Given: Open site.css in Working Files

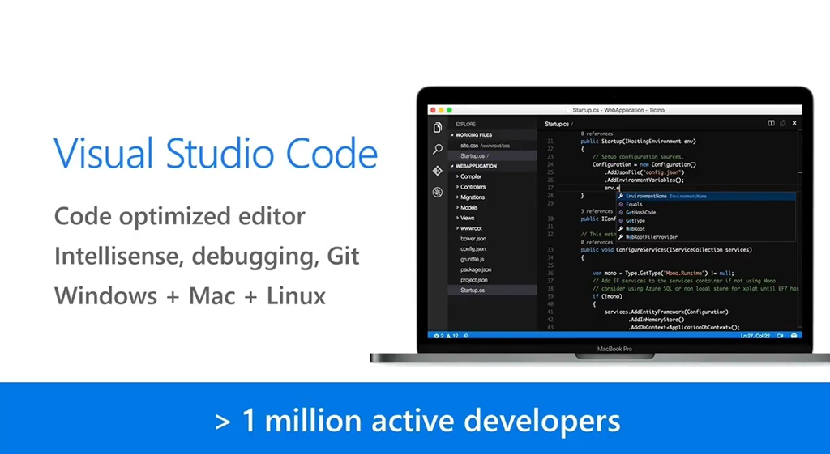Looking at the screenshot, I should point(485,146).
